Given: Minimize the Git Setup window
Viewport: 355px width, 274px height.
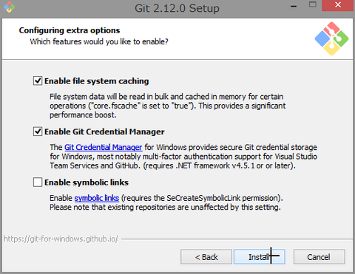Looking at the screenshot, I should click(294, 6).
